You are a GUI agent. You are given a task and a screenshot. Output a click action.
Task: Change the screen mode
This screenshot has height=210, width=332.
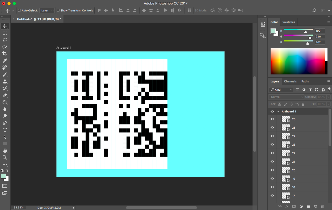pos(5,193)
